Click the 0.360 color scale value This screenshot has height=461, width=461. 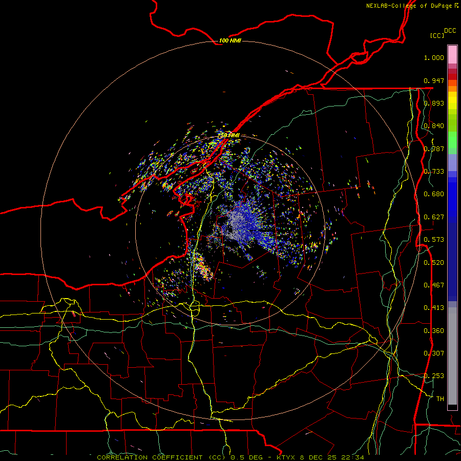[x=434, y=331]
